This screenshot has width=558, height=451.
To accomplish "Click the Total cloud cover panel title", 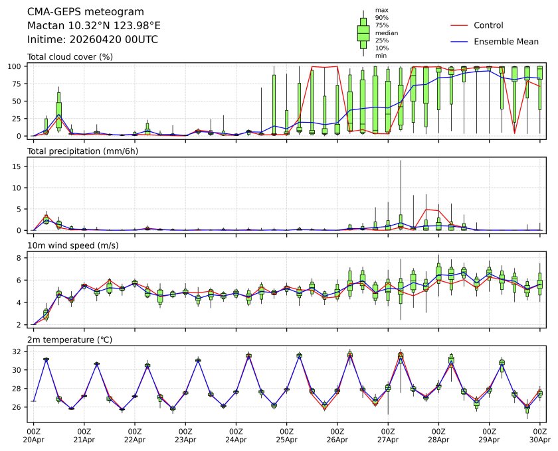I will point(70,56).
